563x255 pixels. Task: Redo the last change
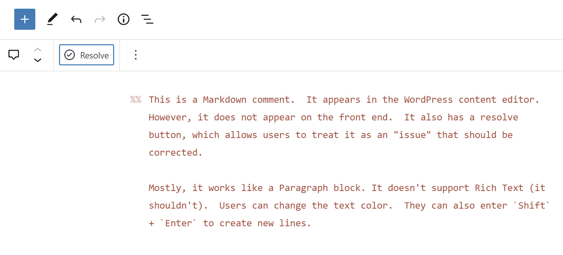(100, 19)
